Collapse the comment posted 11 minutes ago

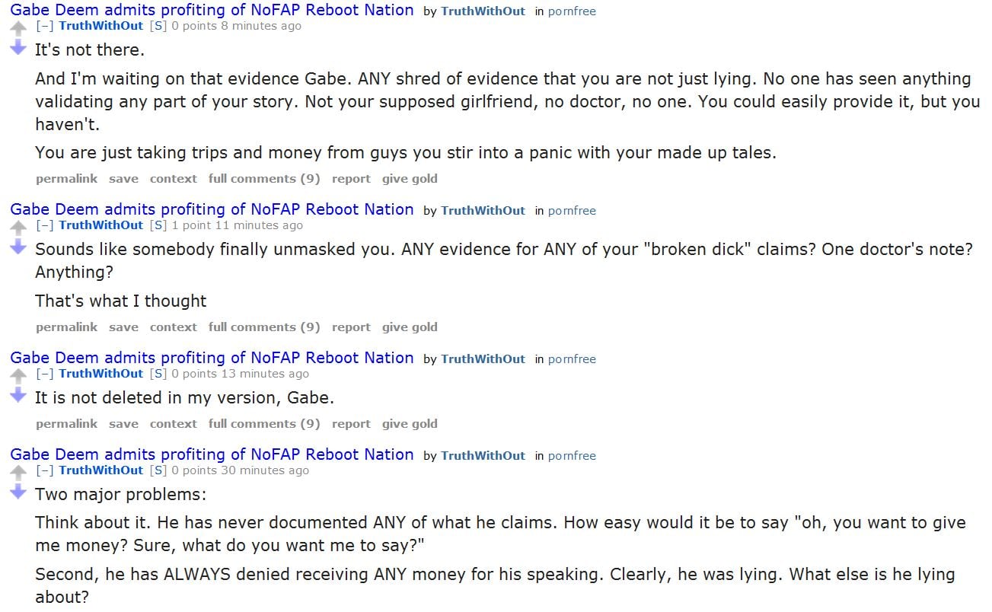(45, 225)
